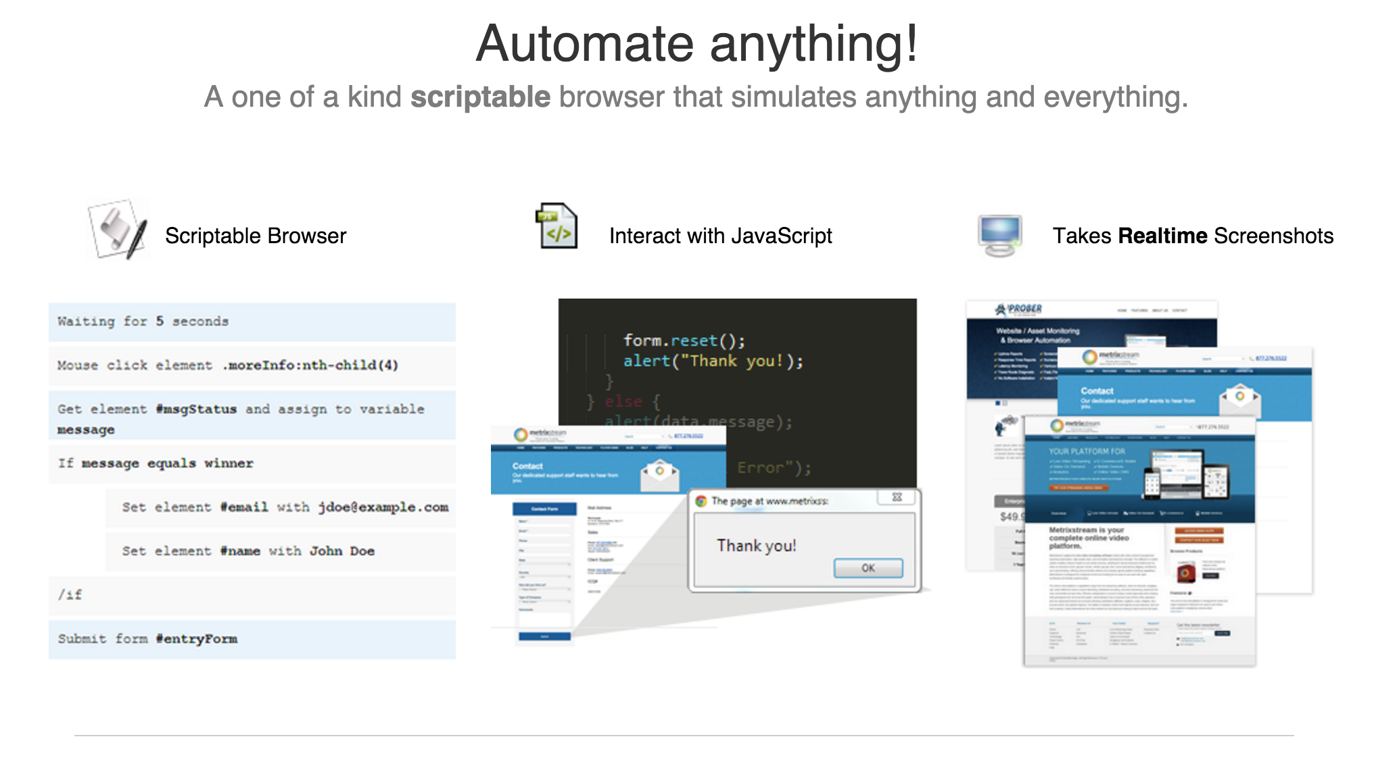The image size is (1397, 766).
Task: Click the Scriptable Browser heading
Action: (x=255, y=236)
